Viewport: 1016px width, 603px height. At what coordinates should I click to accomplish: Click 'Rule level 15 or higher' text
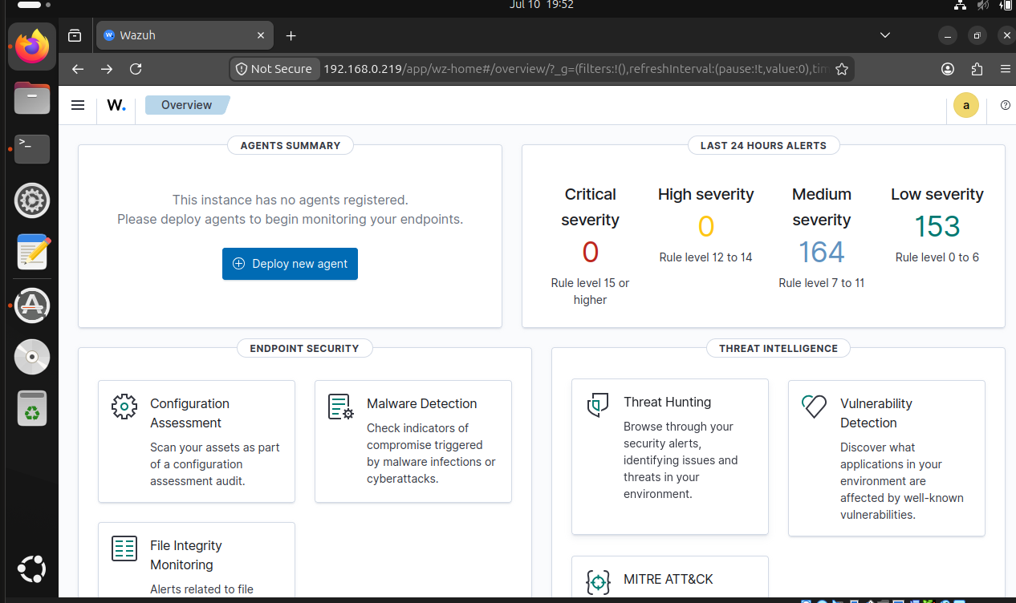pos(591,292)
